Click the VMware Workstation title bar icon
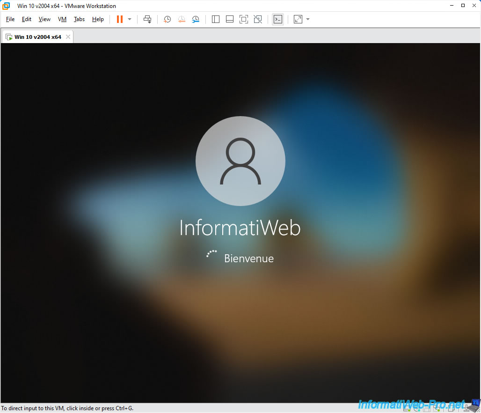Viewport: 481px width, 413px height. pos(6,6)
